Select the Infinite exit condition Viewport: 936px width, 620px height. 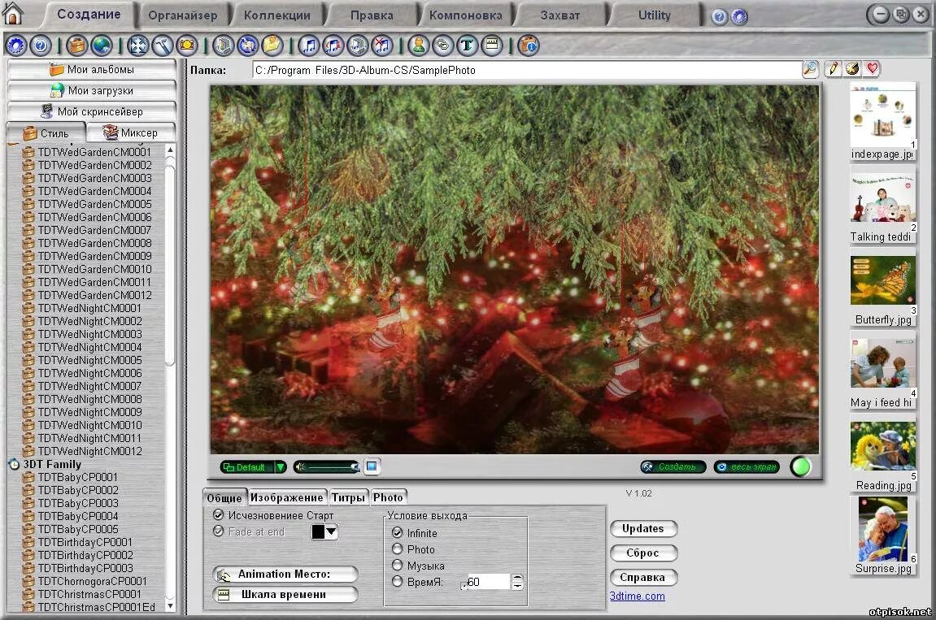pos(398,532)
